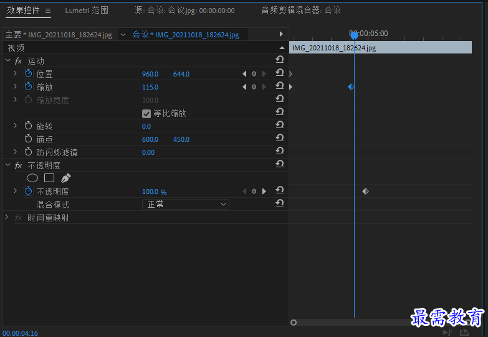Expand the 缩放 property
488x337 pixels.
point(15,86)
